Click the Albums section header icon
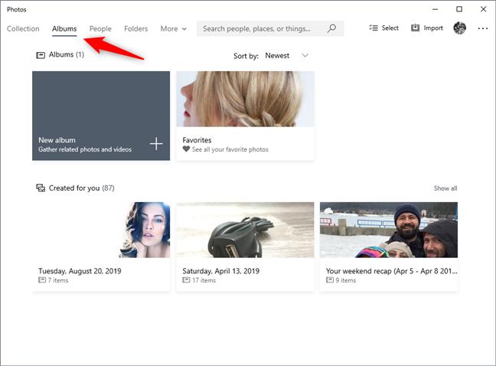The image size is (496, 366). click(41, 55)
